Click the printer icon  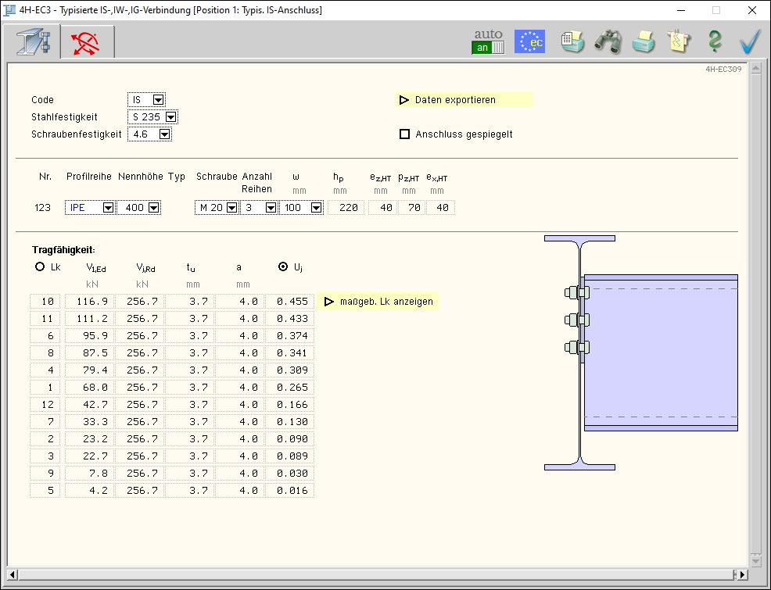pyautogui.click(x=643, y=41)
